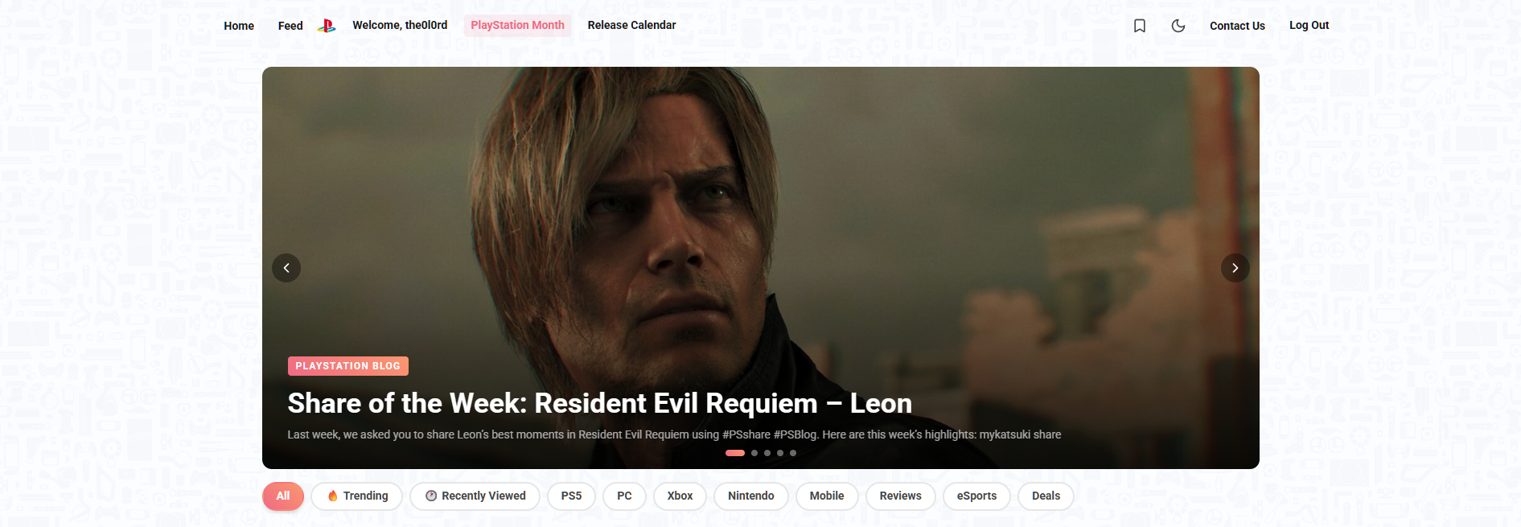Open the PlayStation Blog category tag

click(x=348, y=366)
